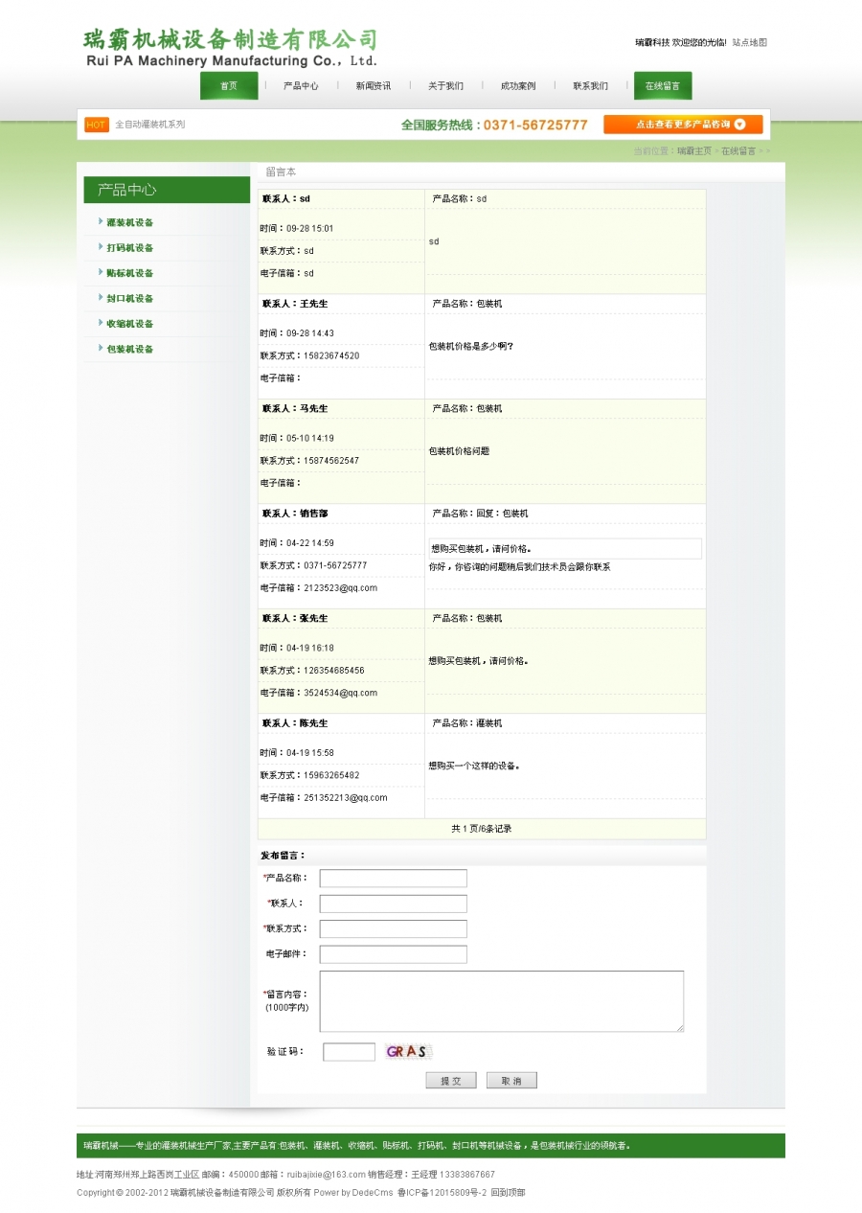Click the message 想购买一个这样的设备。
862x1213 pixels.
pyautogui.click(x=474, y=767)
